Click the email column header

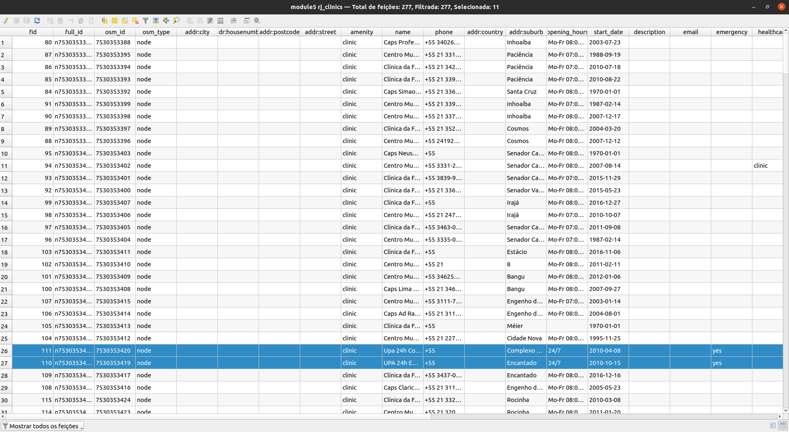tap(691, 32)
